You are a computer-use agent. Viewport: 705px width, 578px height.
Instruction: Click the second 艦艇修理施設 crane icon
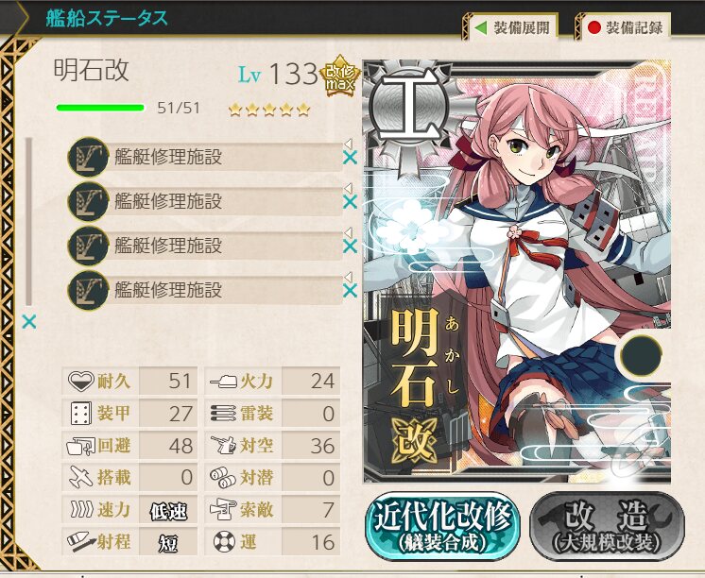pyautogui.click(x=88, y=201)
